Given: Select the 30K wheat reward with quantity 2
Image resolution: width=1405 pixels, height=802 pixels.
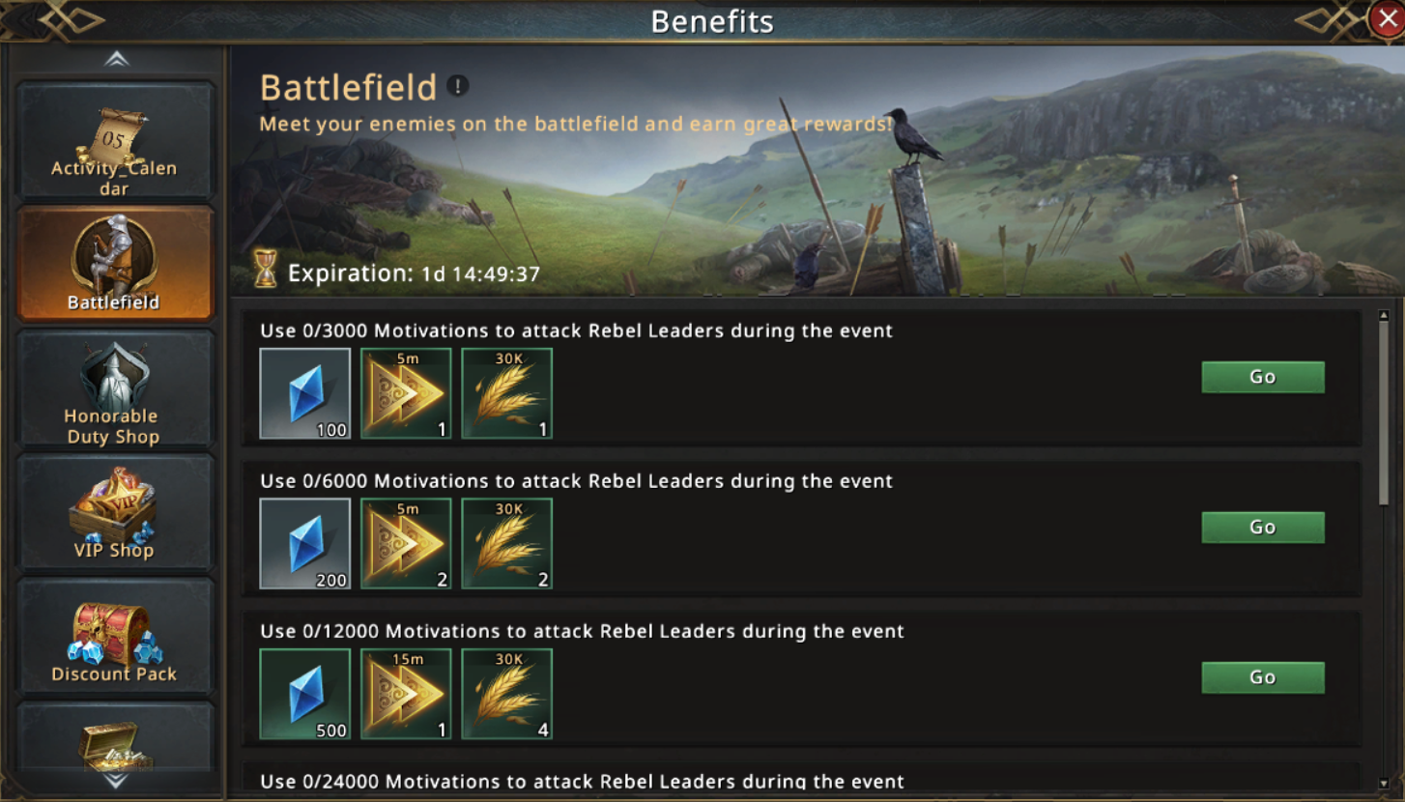Looking at the screenshot, I should click(x=506, y=544).
